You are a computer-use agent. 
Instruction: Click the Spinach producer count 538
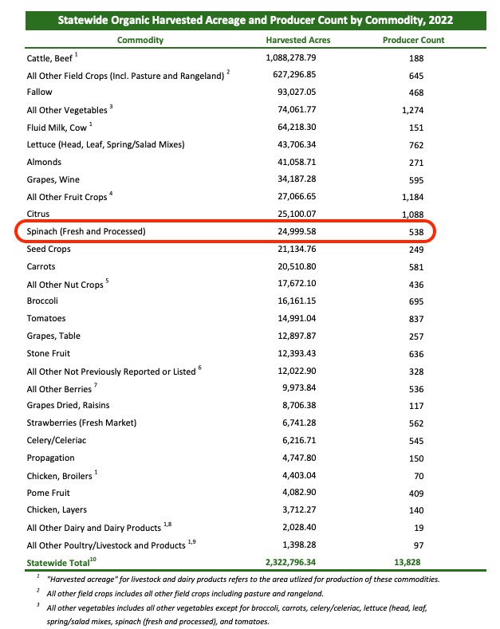tap(414, 232)
